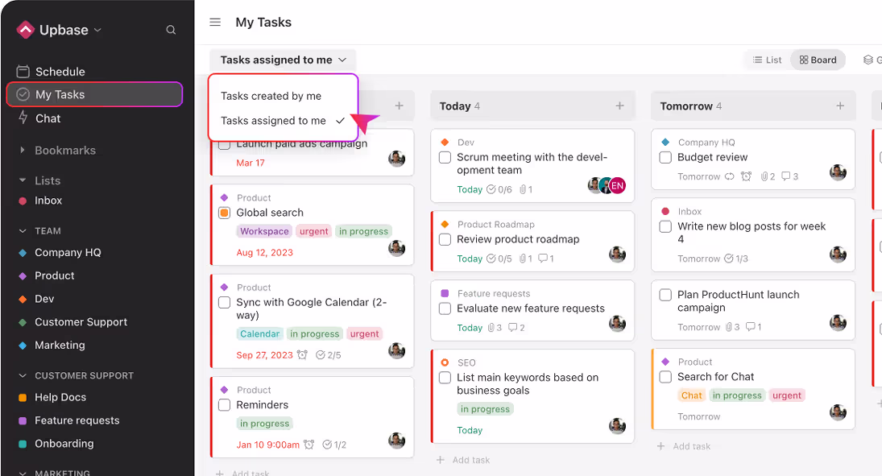Open Schedule from the calendar icon
882x476 pixels.
coord(23,72)
